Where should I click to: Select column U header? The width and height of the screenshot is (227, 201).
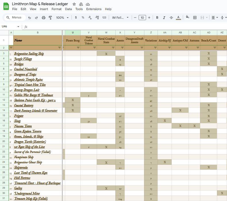73,32
